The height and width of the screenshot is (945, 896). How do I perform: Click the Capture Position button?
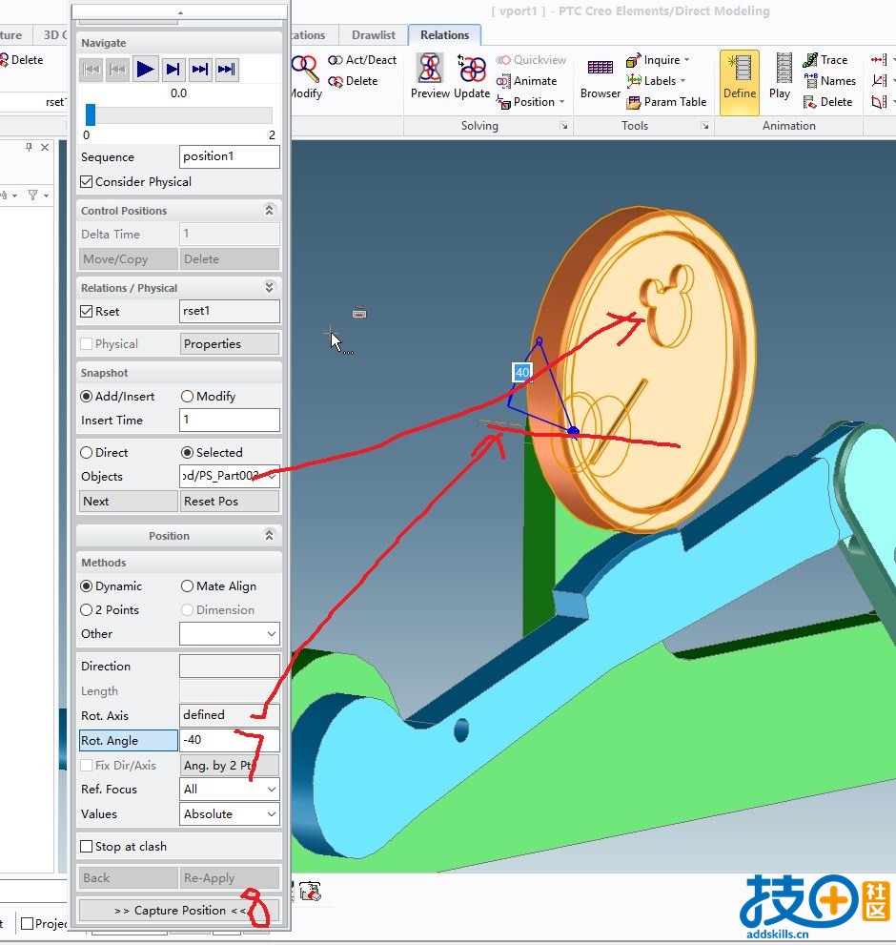[179, 910]
